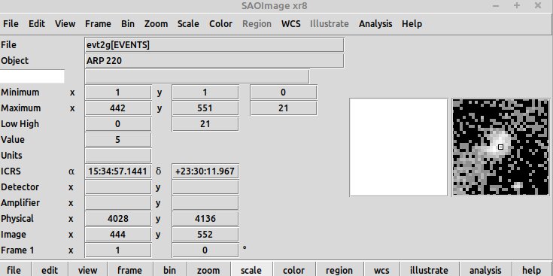Open the Zoom menu
Screen dimensions: 553x276
(x=156, y=24)
